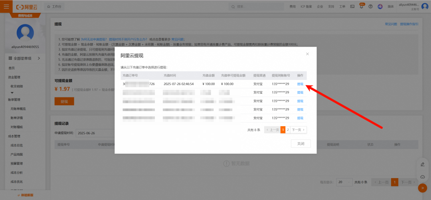The height and width of the screenshot is (200, 431).
Task: Go to page 2 in the dialog pagination
Action: point(288,130)
